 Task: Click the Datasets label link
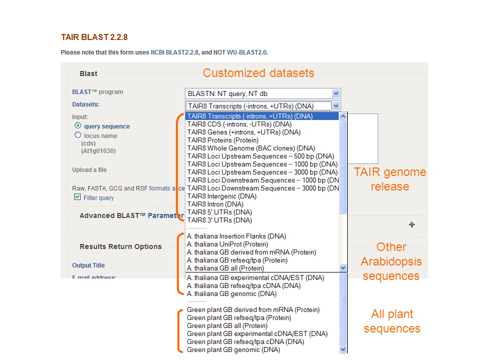coord(86,104)
